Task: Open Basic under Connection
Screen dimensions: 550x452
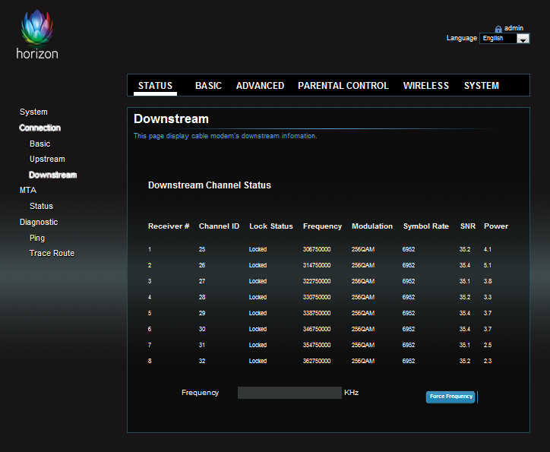Action: pos(40,144)
